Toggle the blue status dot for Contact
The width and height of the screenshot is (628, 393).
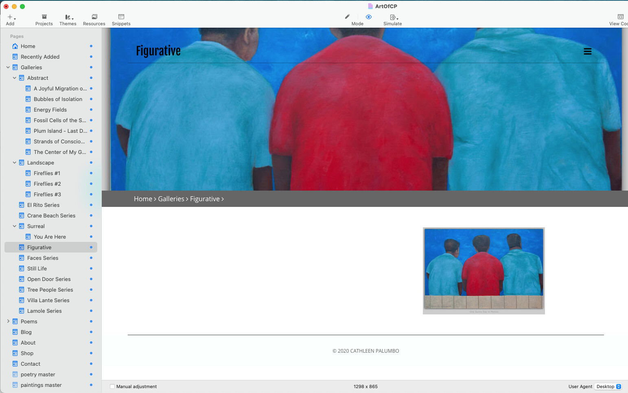pyautogui.click(x=91, y=364)
